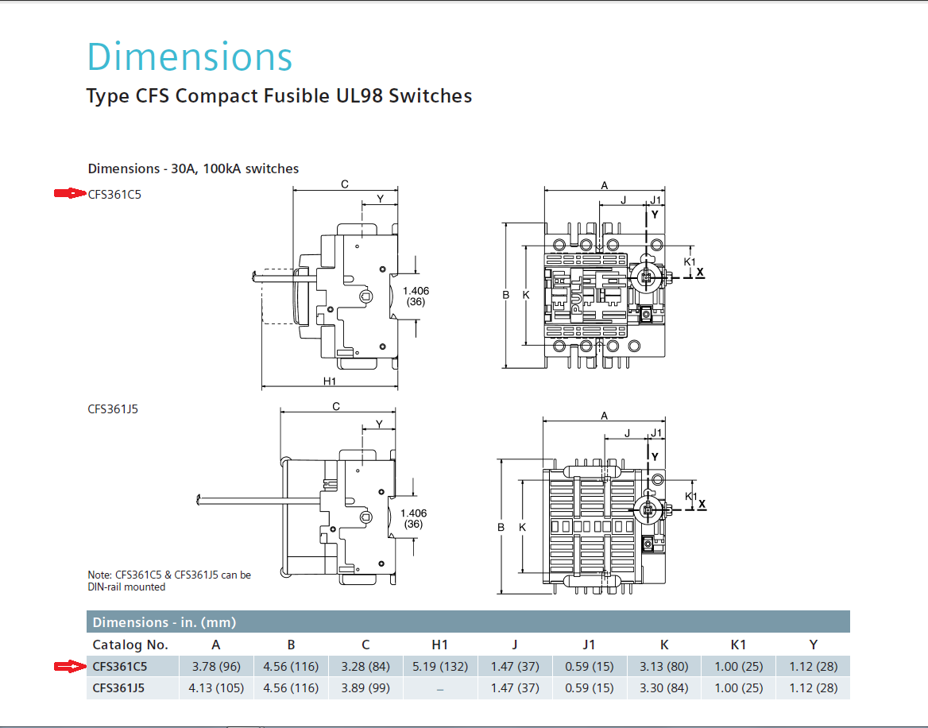Click the CFS361C5 label text

(114, 193)
